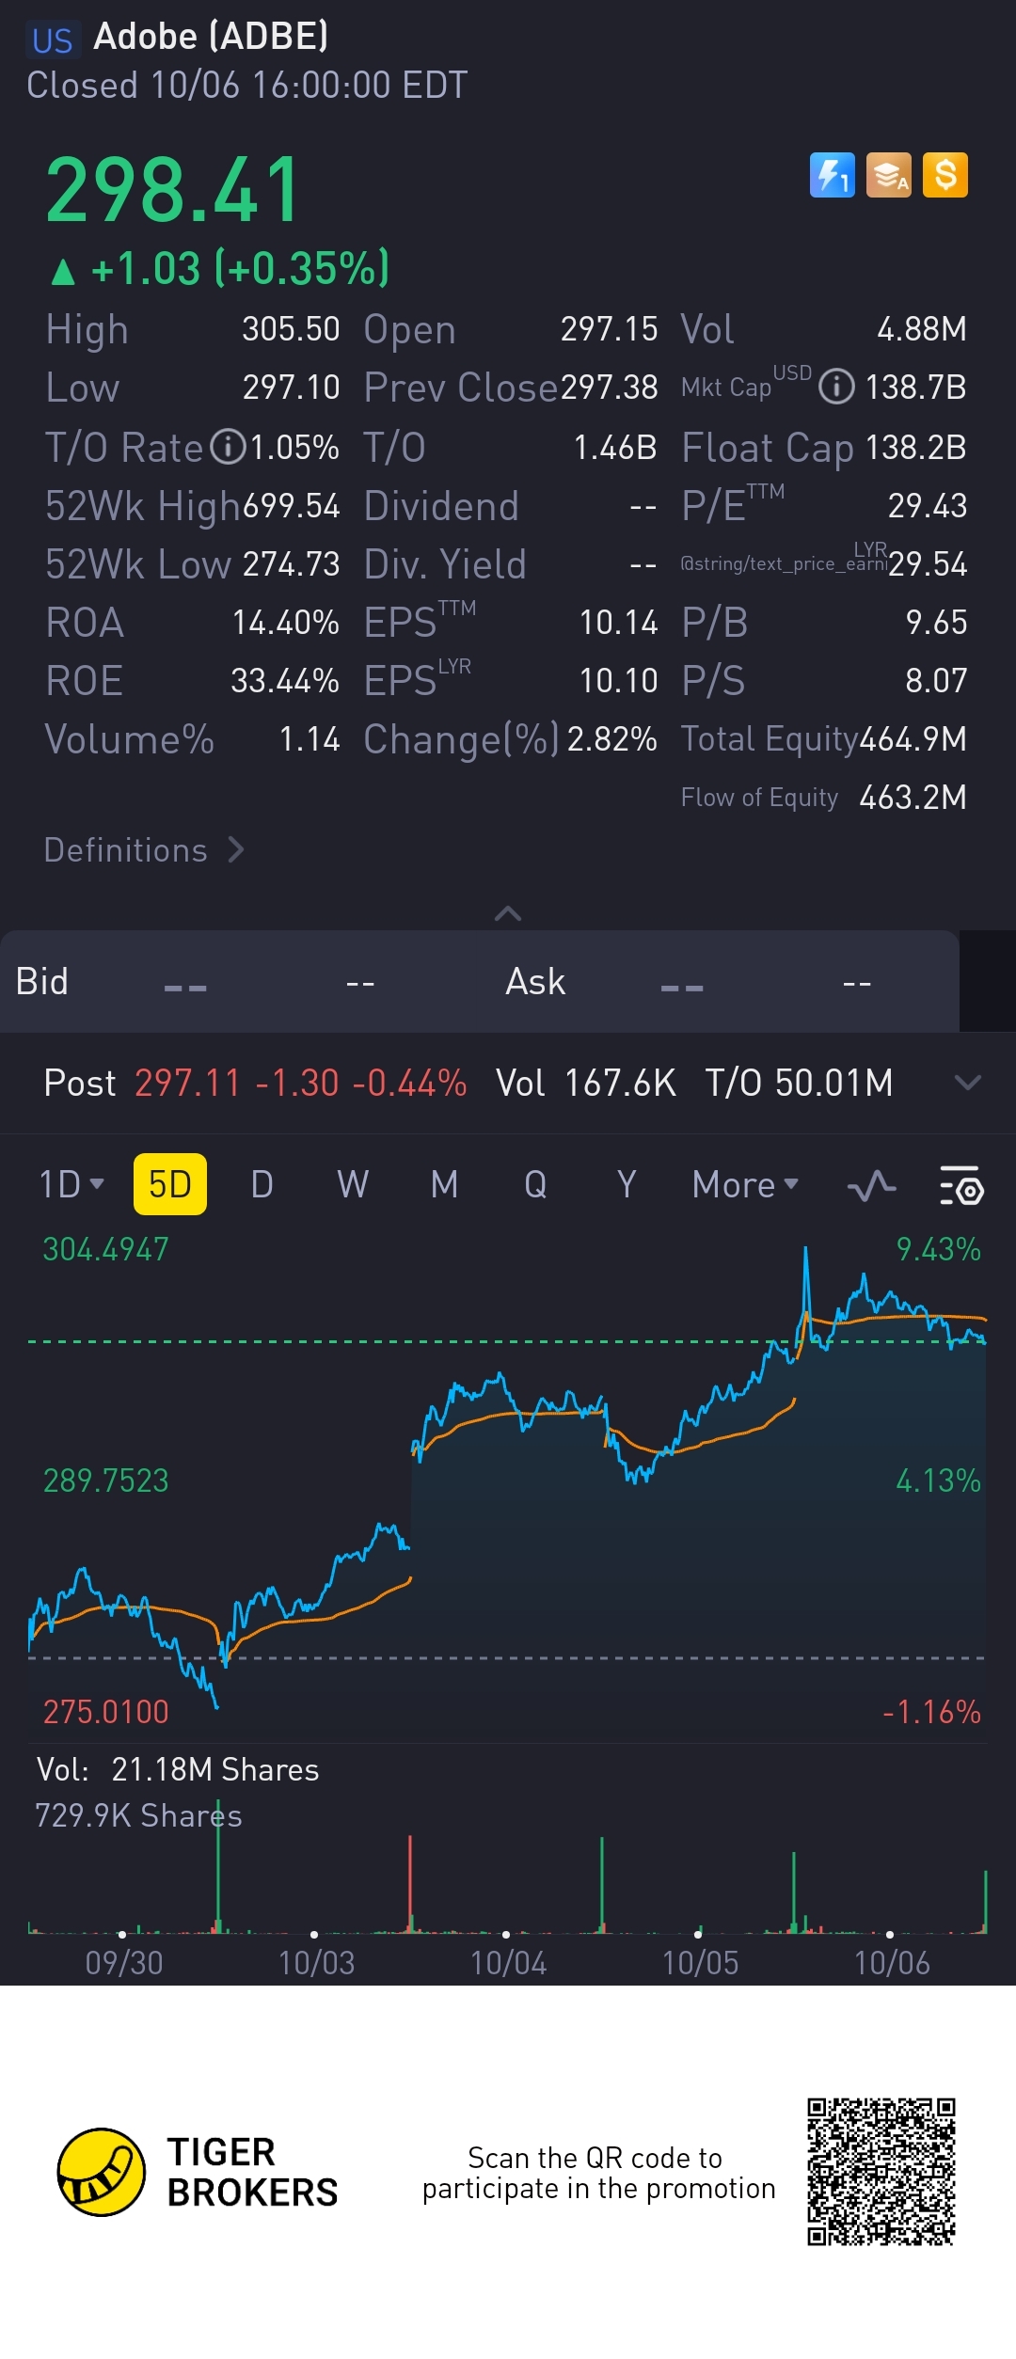The image size is (1016, 2359).
Task: Tap the 304.4947 chart axis label
Action: [x=105, y=1249]
